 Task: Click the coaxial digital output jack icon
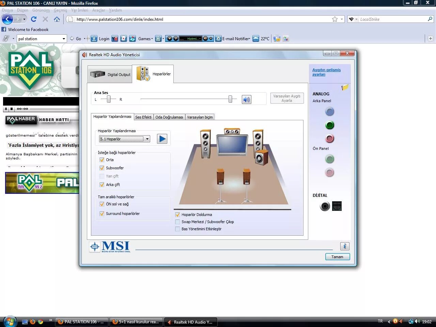tap(325, 206)
